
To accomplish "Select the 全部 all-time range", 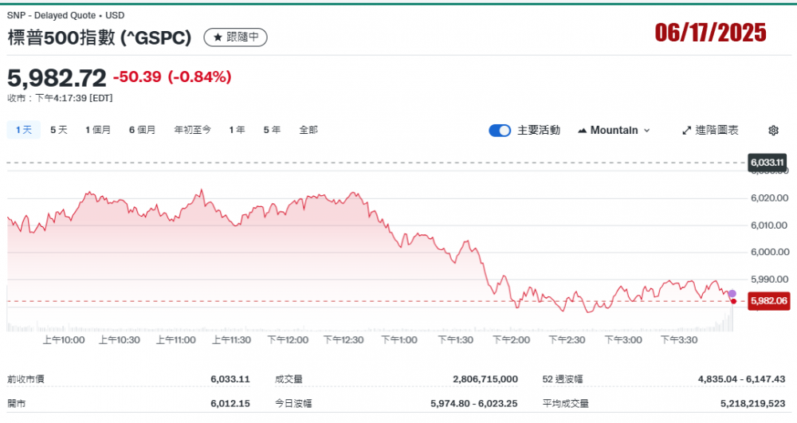I will (308, 130).
